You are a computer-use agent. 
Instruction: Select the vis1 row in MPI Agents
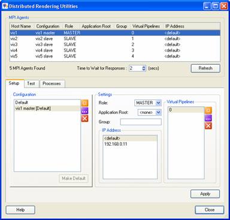point(115,33)
